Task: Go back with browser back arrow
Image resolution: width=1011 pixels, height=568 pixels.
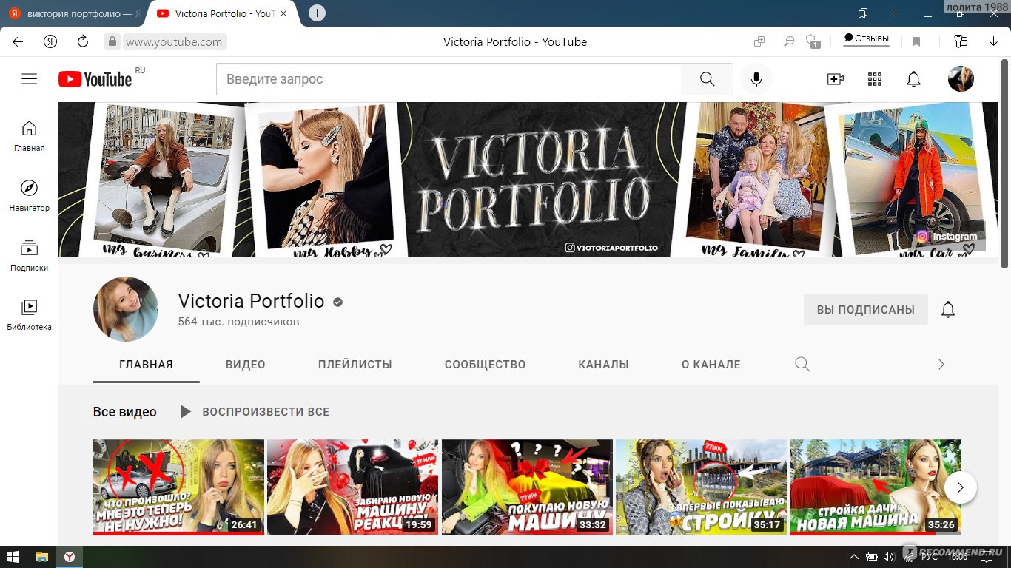Action: (x=18, y=42)
